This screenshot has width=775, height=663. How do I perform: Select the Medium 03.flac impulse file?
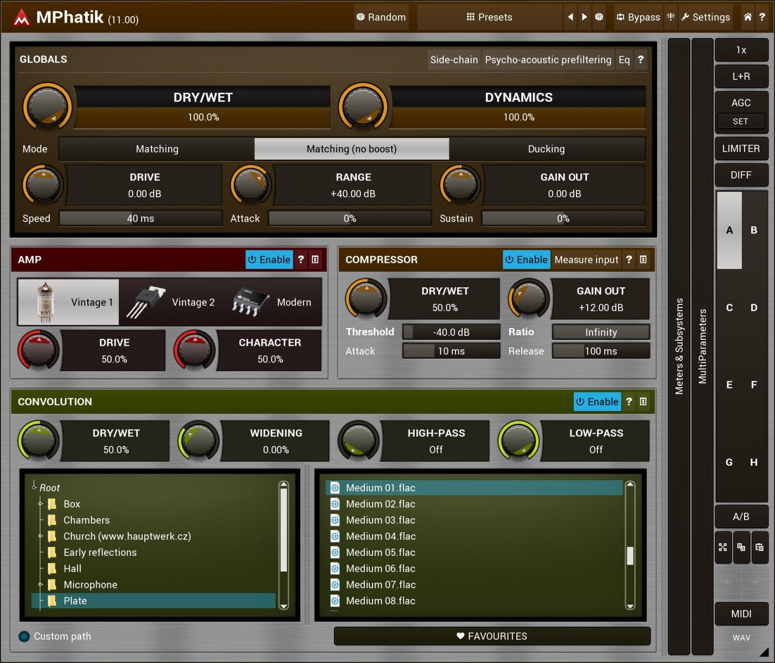(x=380, y=520)
